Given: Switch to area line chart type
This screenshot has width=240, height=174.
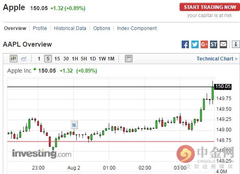Looking at the screenshot, I should [x=24, y=59].
